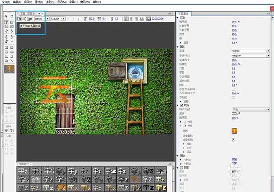This screenshot has width=274, height=192.
Task: Collapse the Transform section triangle
Action: point(178,18)
